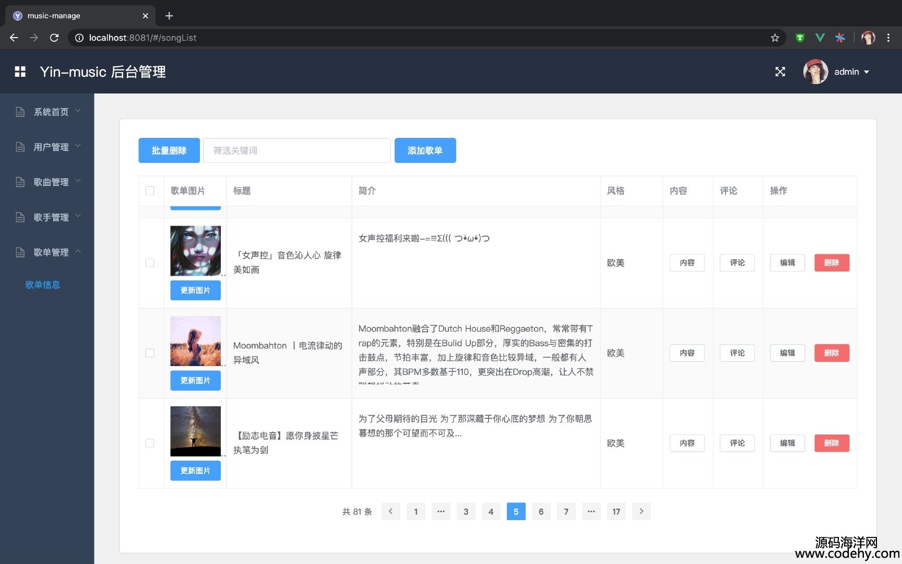
Task: Click the admin avatar picture in header
Action: tap(815, 72)
